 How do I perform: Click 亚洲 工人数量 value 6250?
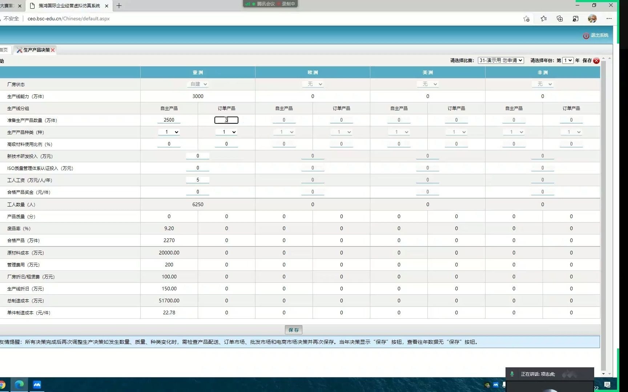point(198,205)
